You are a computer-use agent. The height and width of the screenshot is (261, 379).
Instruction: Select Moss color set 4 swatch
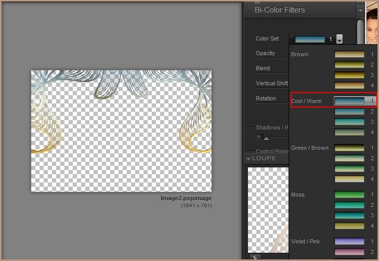pos(349,226)
